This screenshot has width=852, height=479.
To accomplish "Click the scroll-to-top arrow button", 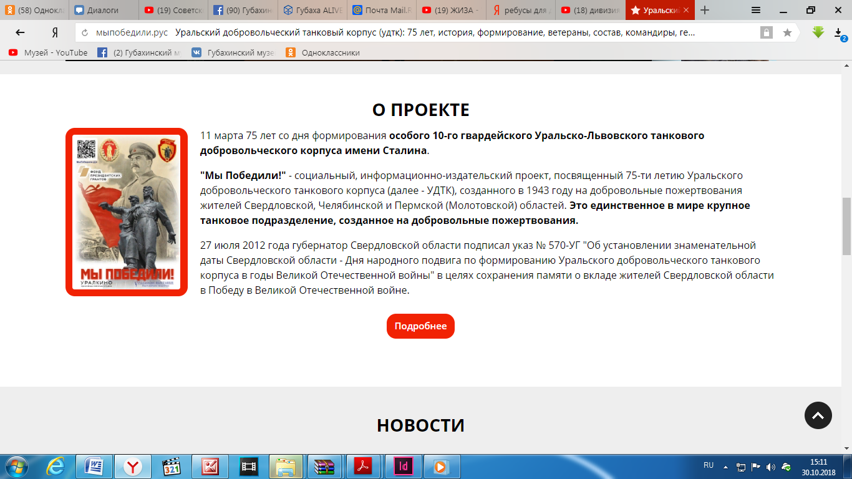I will (818, 415).
